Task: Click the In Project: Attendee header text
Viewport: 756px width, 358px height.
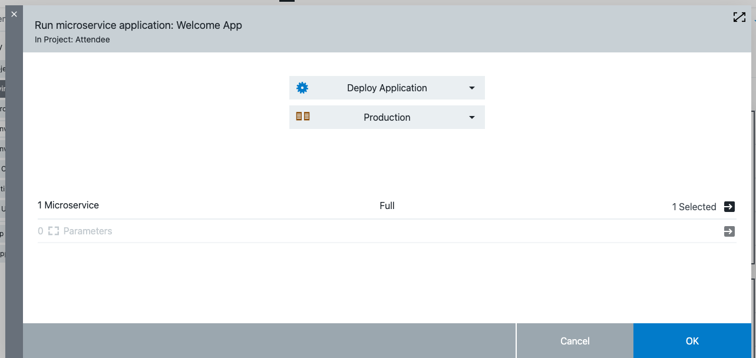Action: (x=72, y=39)
